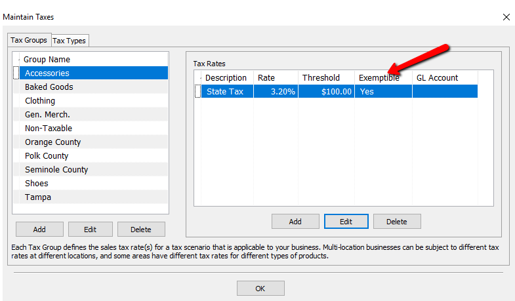
Task: Sort by the Group Name column header
Action: tap(94, 60)
